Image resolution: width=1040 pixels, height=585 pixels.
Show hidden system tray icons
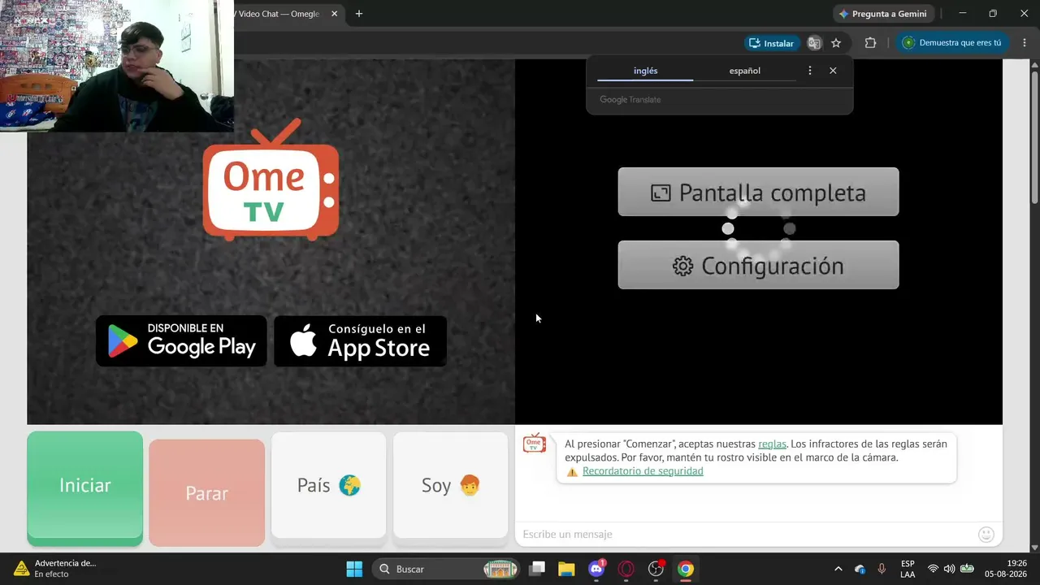pos(838,569)
